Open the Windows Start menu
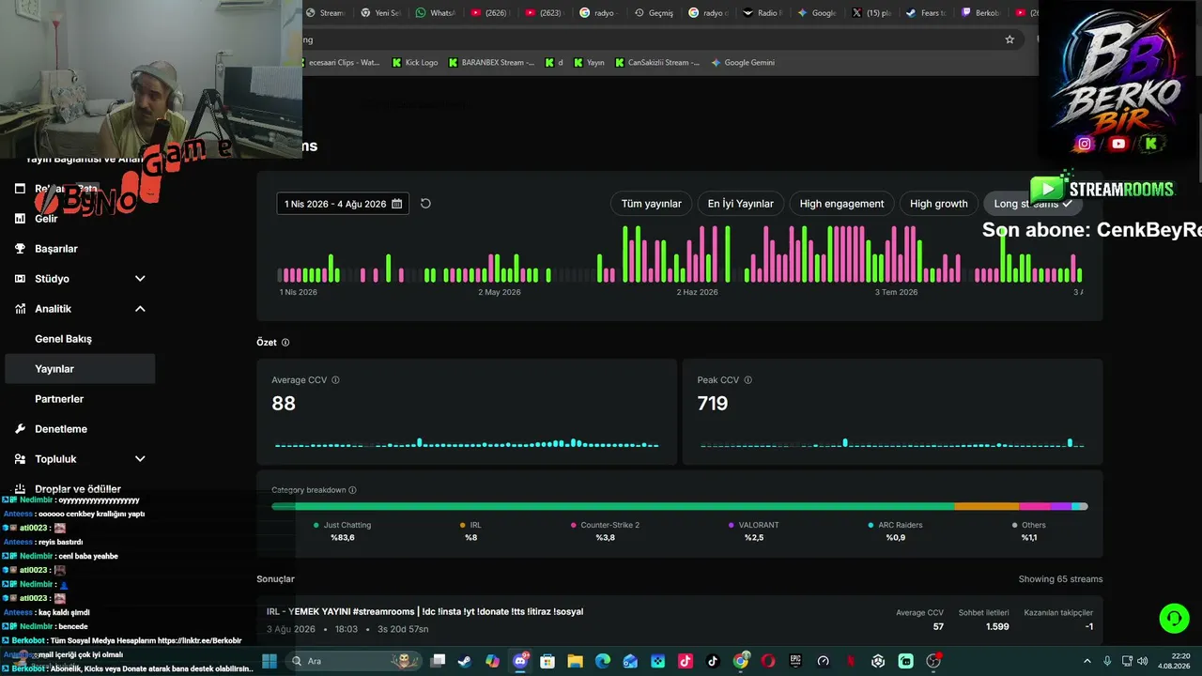 click(270, 661)
